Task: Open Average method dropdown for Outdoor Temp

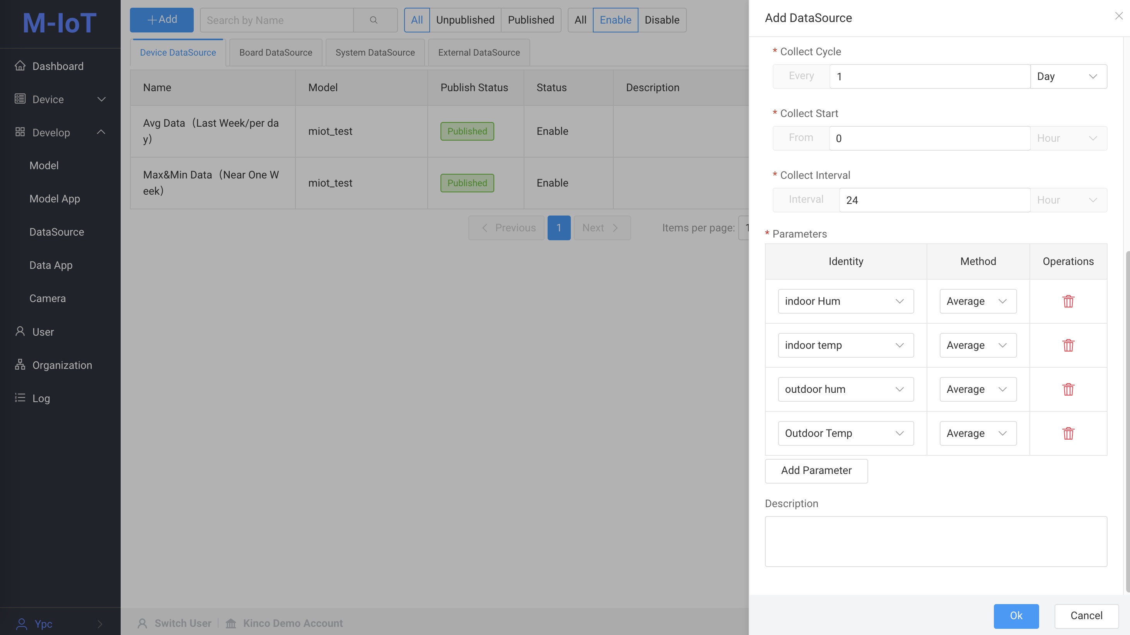Action: (978, 433)
